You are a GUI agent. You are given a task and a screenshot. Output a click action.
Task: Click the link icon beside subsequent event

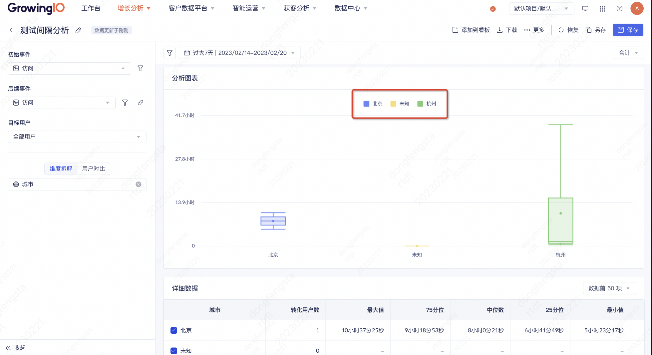pos(140,103)
